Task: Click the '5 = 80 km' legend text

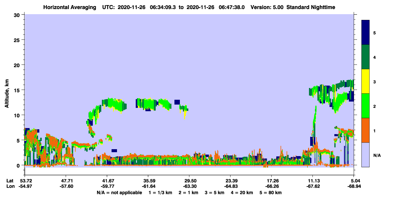Action: pos(270,193)
